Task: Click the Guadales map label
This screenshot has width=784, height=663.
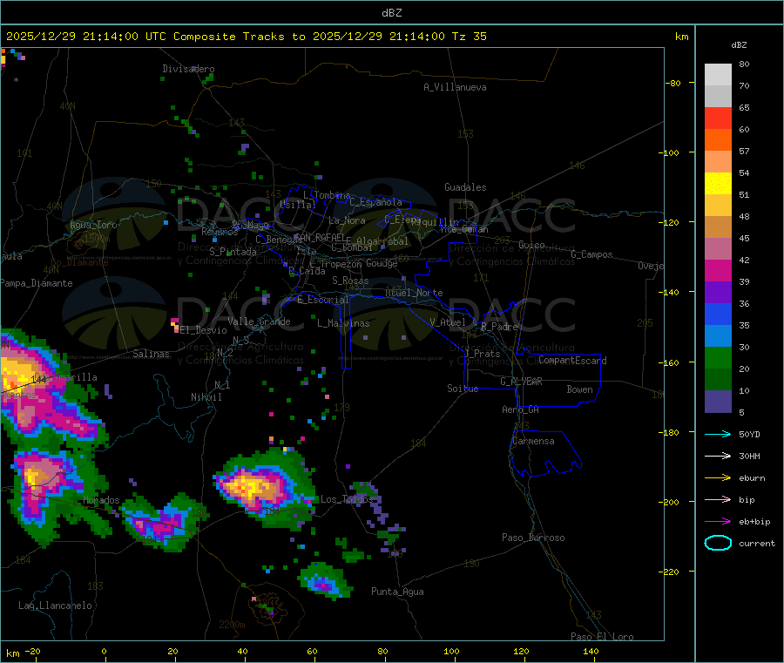Action: (x=465, y=187)
